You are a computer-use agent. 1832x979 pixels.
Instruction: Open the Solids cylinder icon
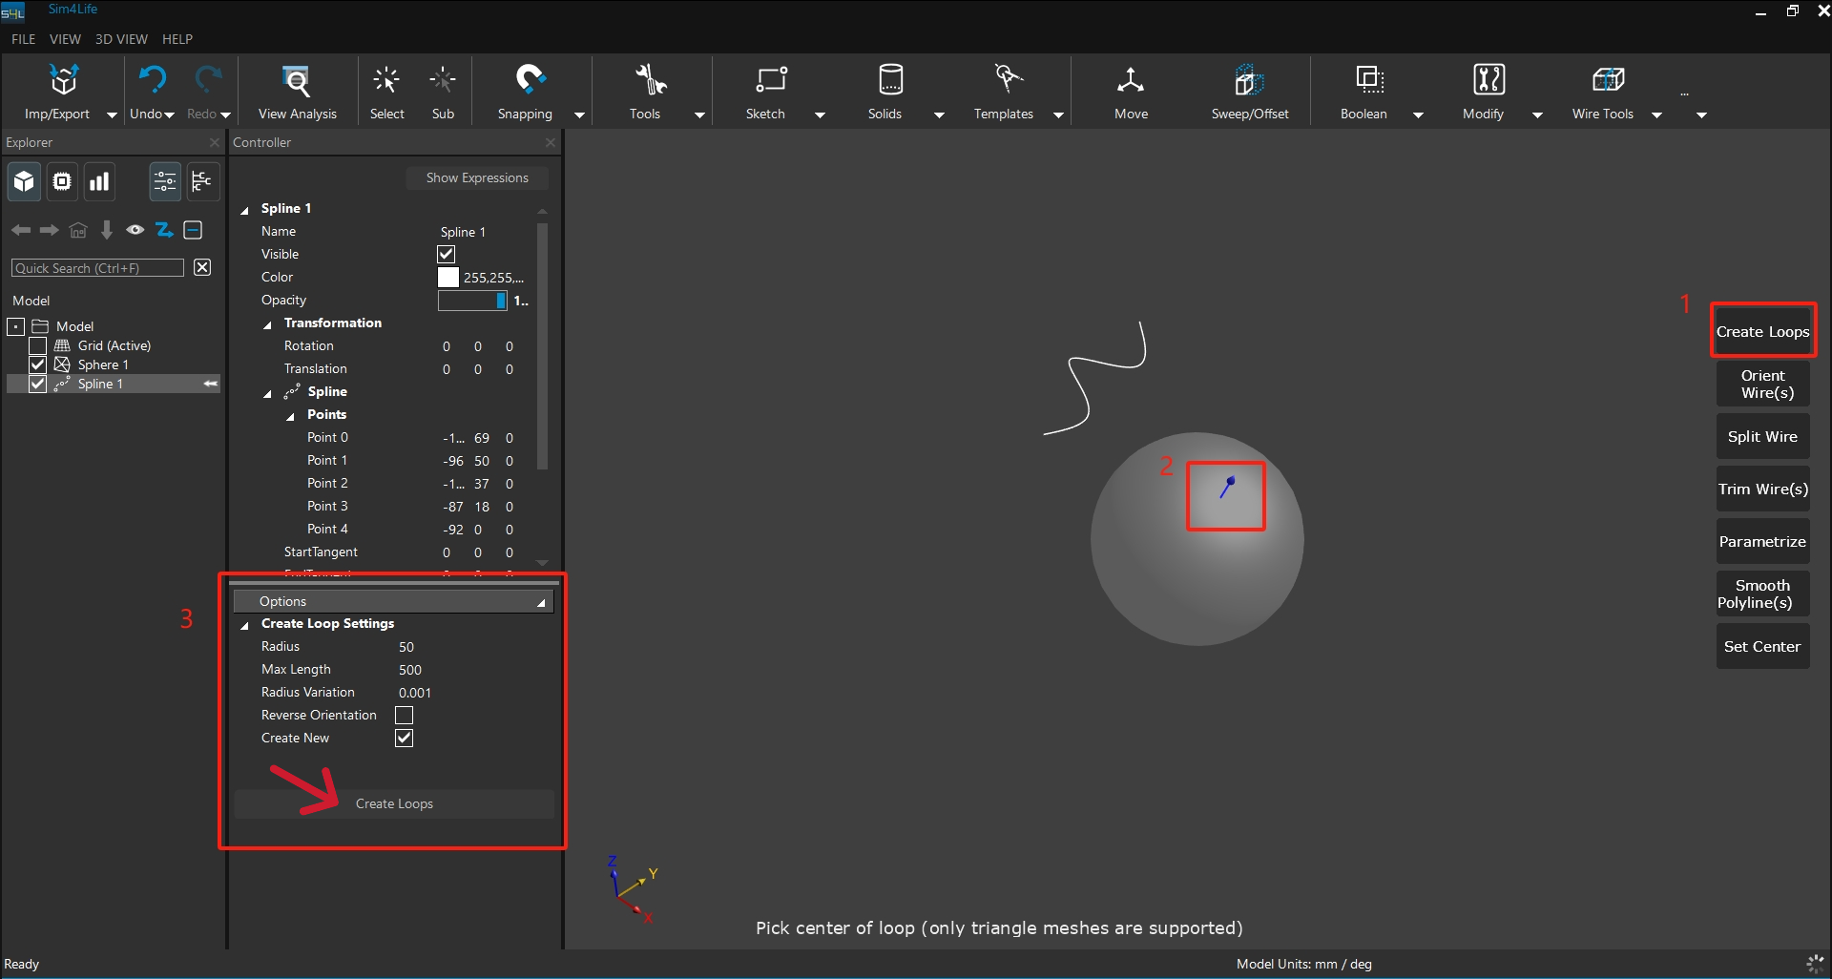click(889, 80)
